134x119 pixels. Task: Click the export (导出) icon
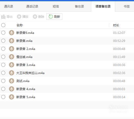point(3,17)
